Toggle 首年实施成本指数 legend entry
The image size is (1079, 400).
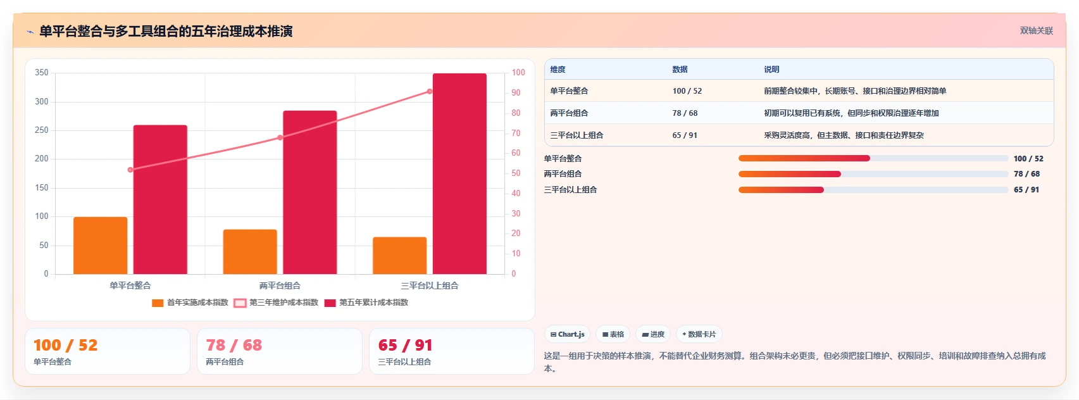(x=190, y=303)
